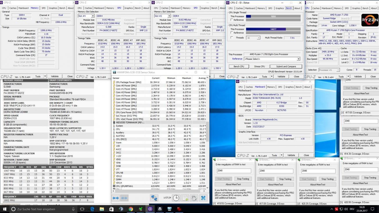The image size is (379, 213).
Task: Click HWiNFO clock reset timer icon
Action: (x=176, y=198)
